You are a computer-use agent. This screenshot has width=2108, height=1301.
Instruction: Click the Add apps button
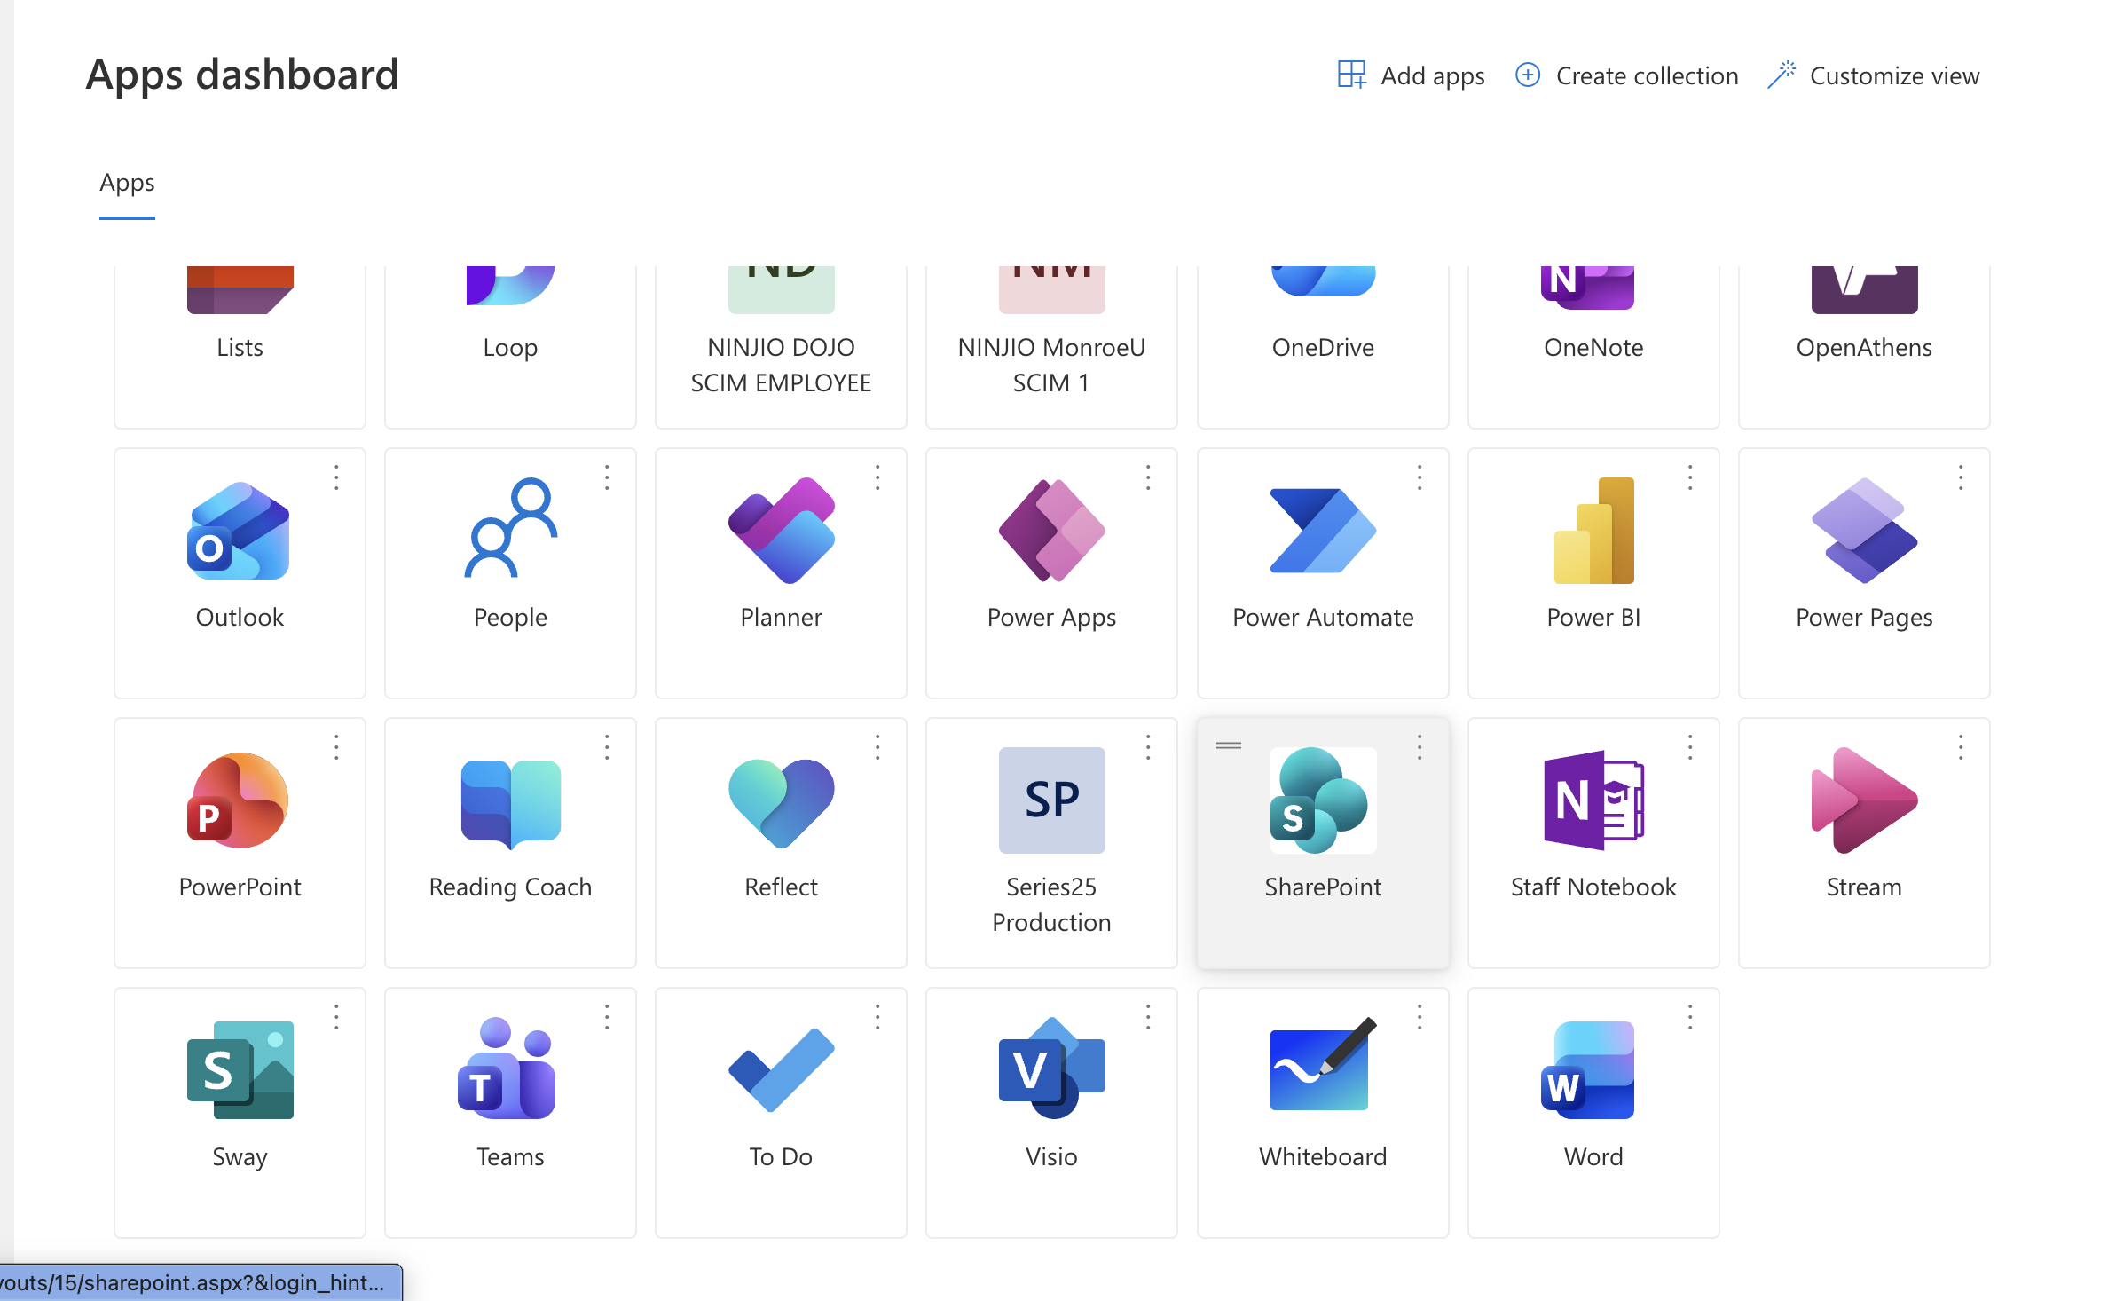pos(1411,75)
